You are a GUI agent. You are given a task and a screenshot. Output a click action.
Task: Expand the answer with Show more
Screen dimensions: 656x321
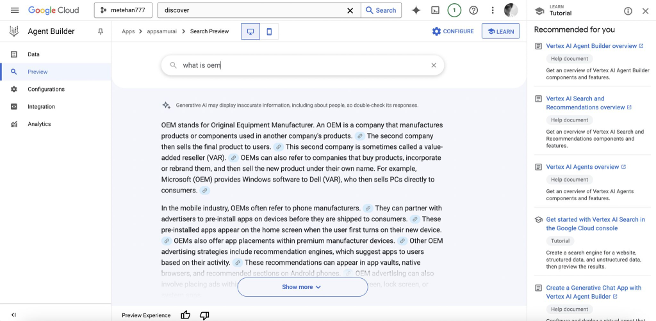tap(302, 287)
